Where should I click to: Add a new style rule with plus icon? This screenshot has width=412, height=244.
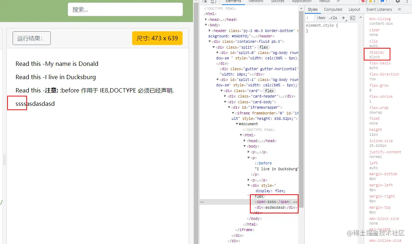(x=344, y=18)
